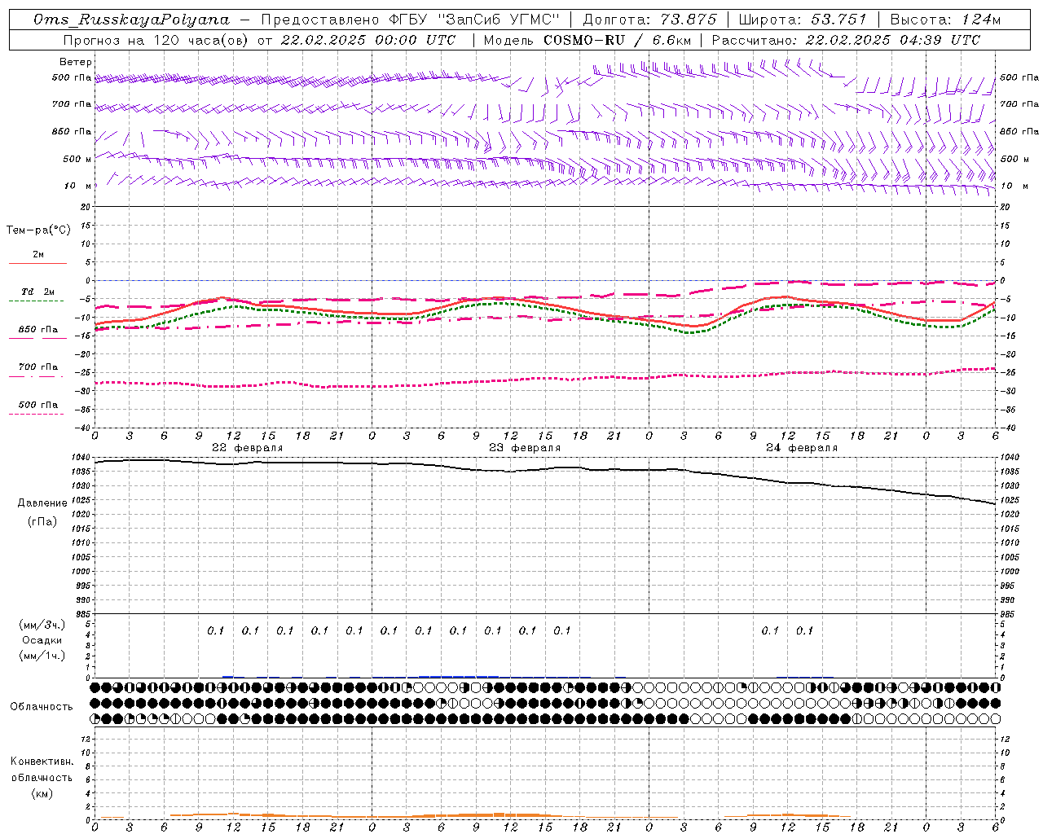Click the '(гПа)' pressure unit label
Screen dimensions: 1043x834
point(42,521)
